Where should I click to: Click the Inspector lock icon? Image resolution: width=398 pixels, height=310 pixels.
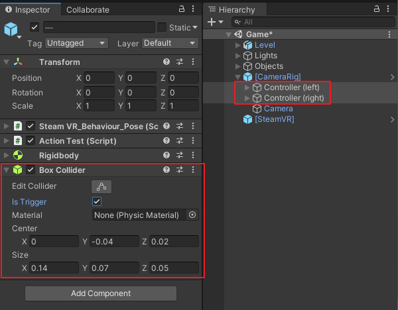click(x=182, y=9)
